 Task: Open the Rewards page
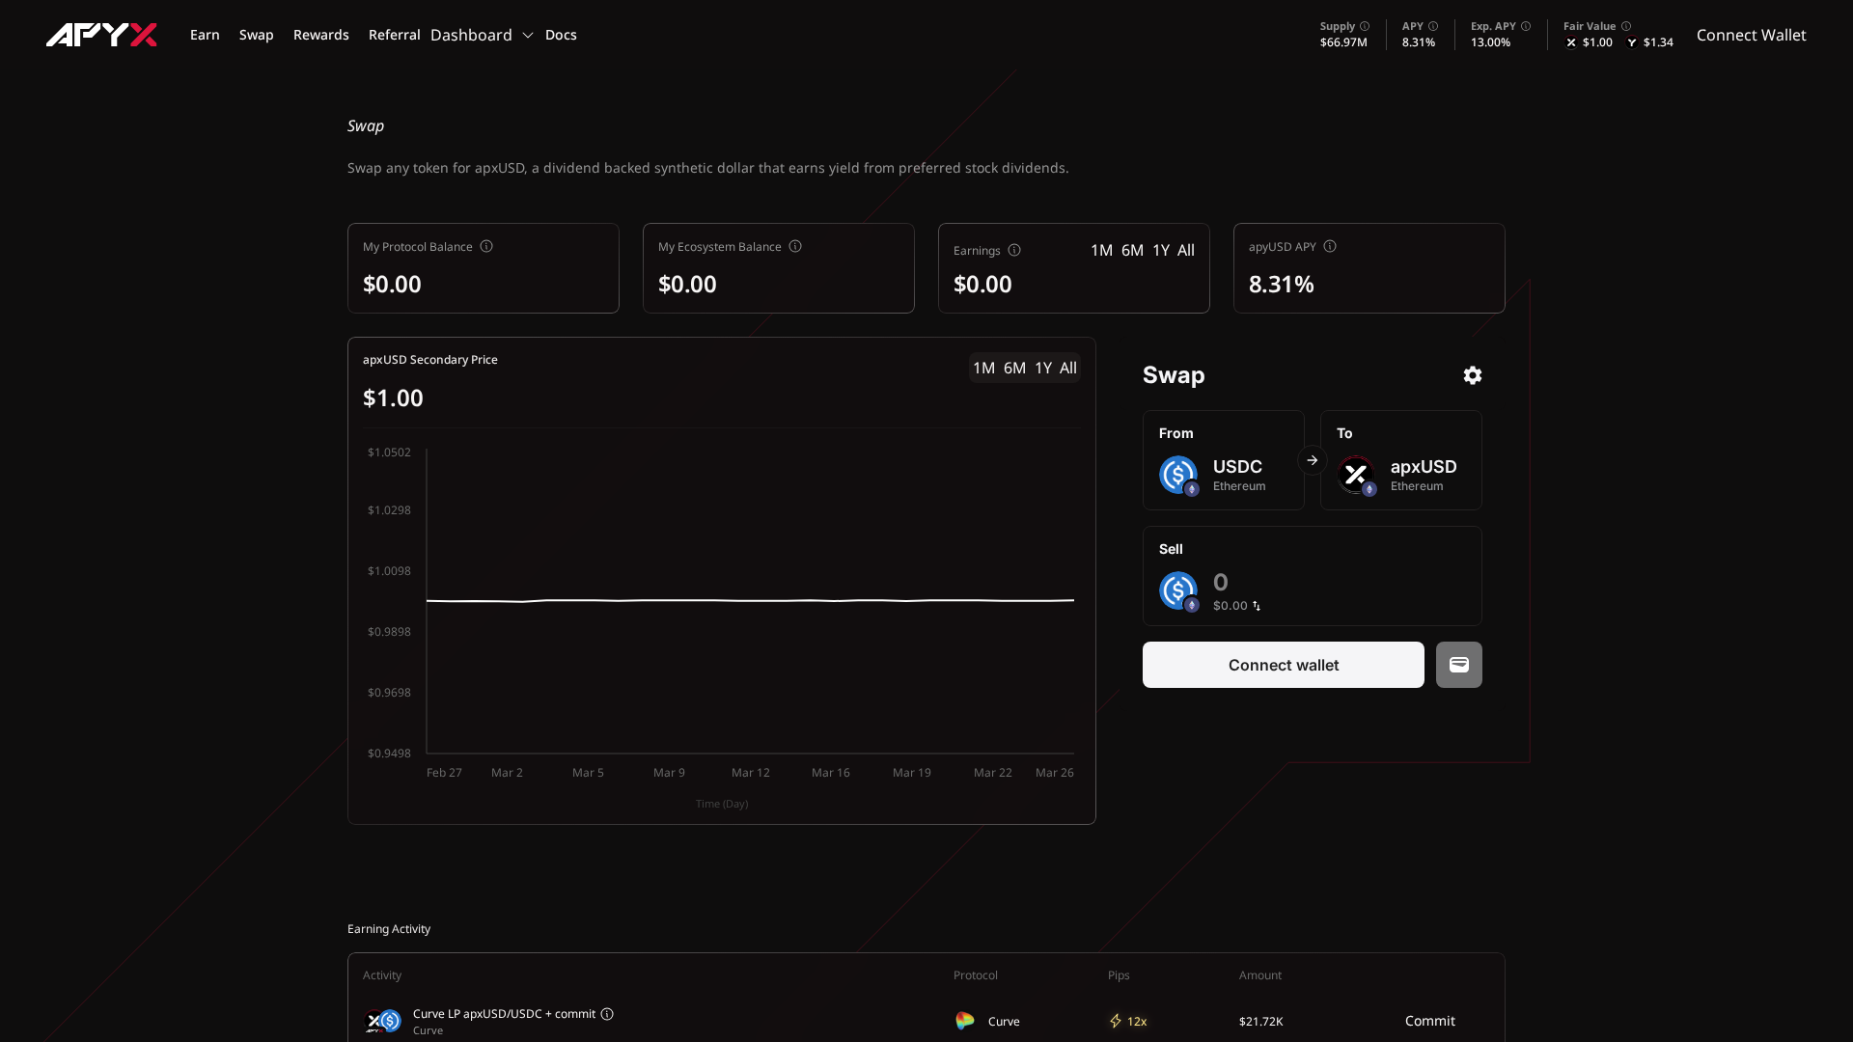320,35
